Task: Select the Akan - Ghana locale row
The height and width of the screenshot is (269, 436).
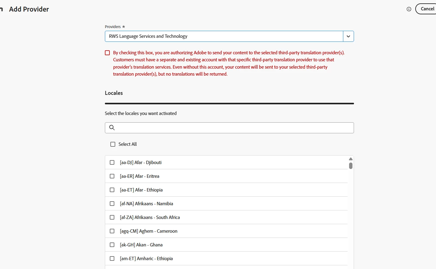Action: click(226, 245)
